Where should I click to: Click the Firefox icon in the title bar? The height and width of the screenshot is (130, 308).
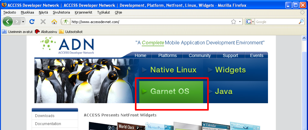tap(4, 5)
